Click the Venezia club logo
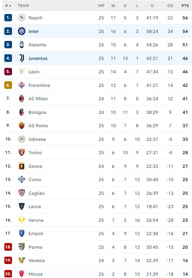 22,260
